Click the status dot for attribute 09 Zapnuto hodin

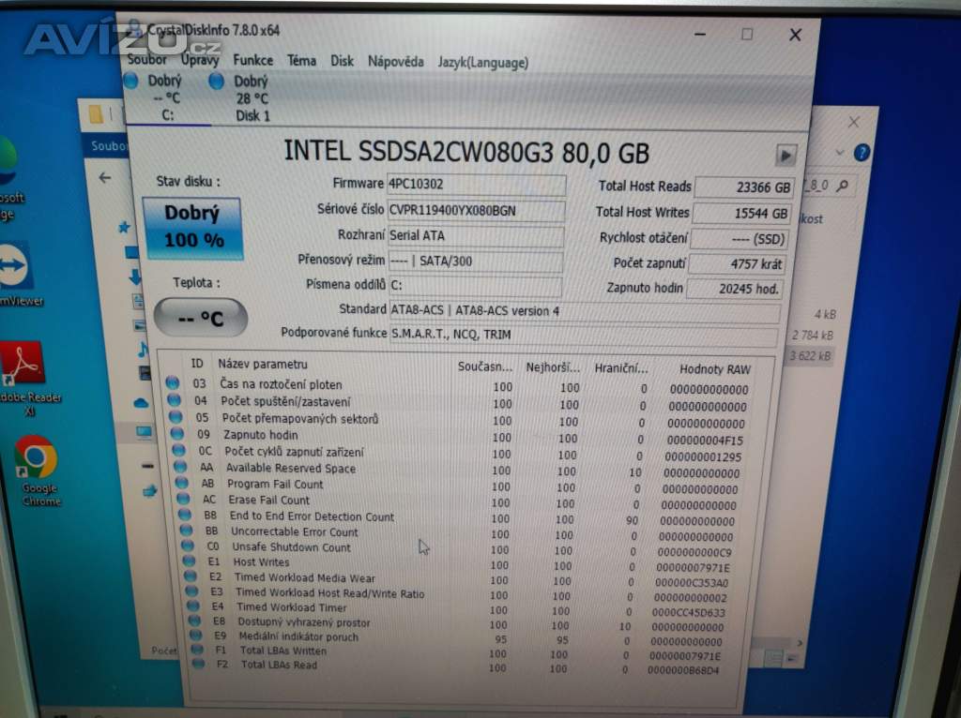point(177,433)
